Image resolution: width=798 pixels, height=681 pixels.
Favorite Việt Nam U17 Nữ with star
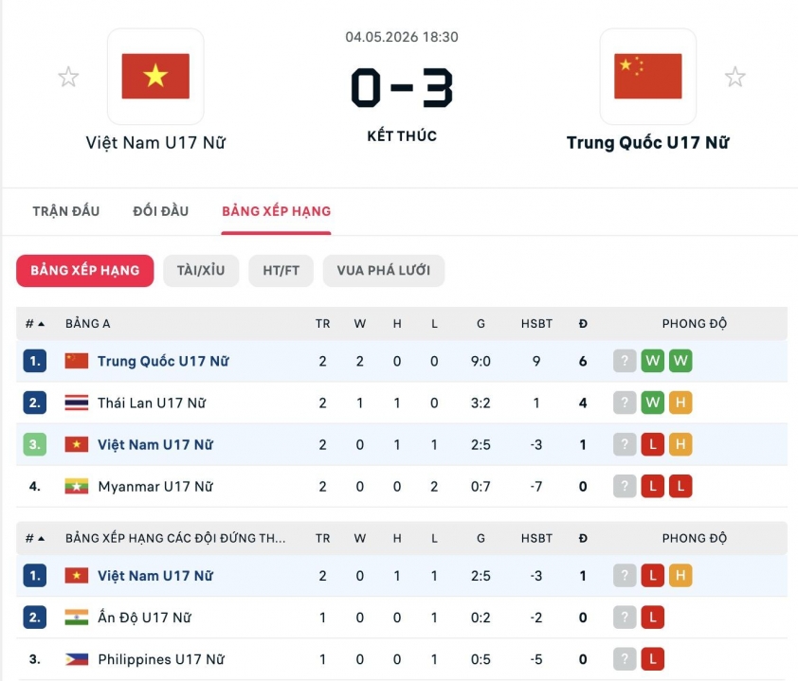[x=68, y=78]
